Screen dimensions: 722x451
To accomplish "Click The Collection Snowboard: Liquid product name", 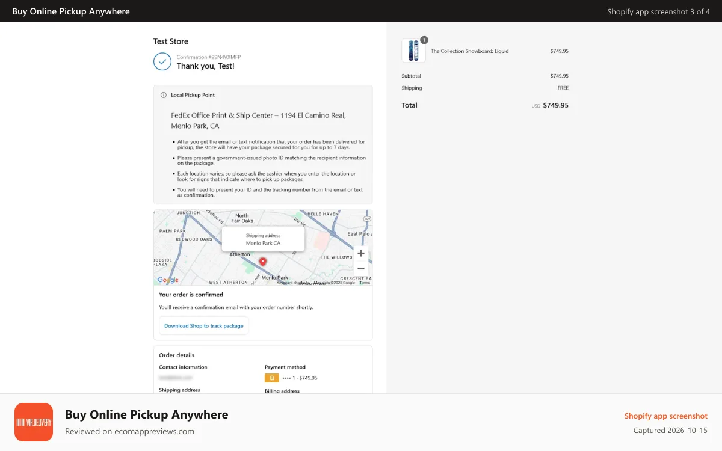I will (470, 51).
